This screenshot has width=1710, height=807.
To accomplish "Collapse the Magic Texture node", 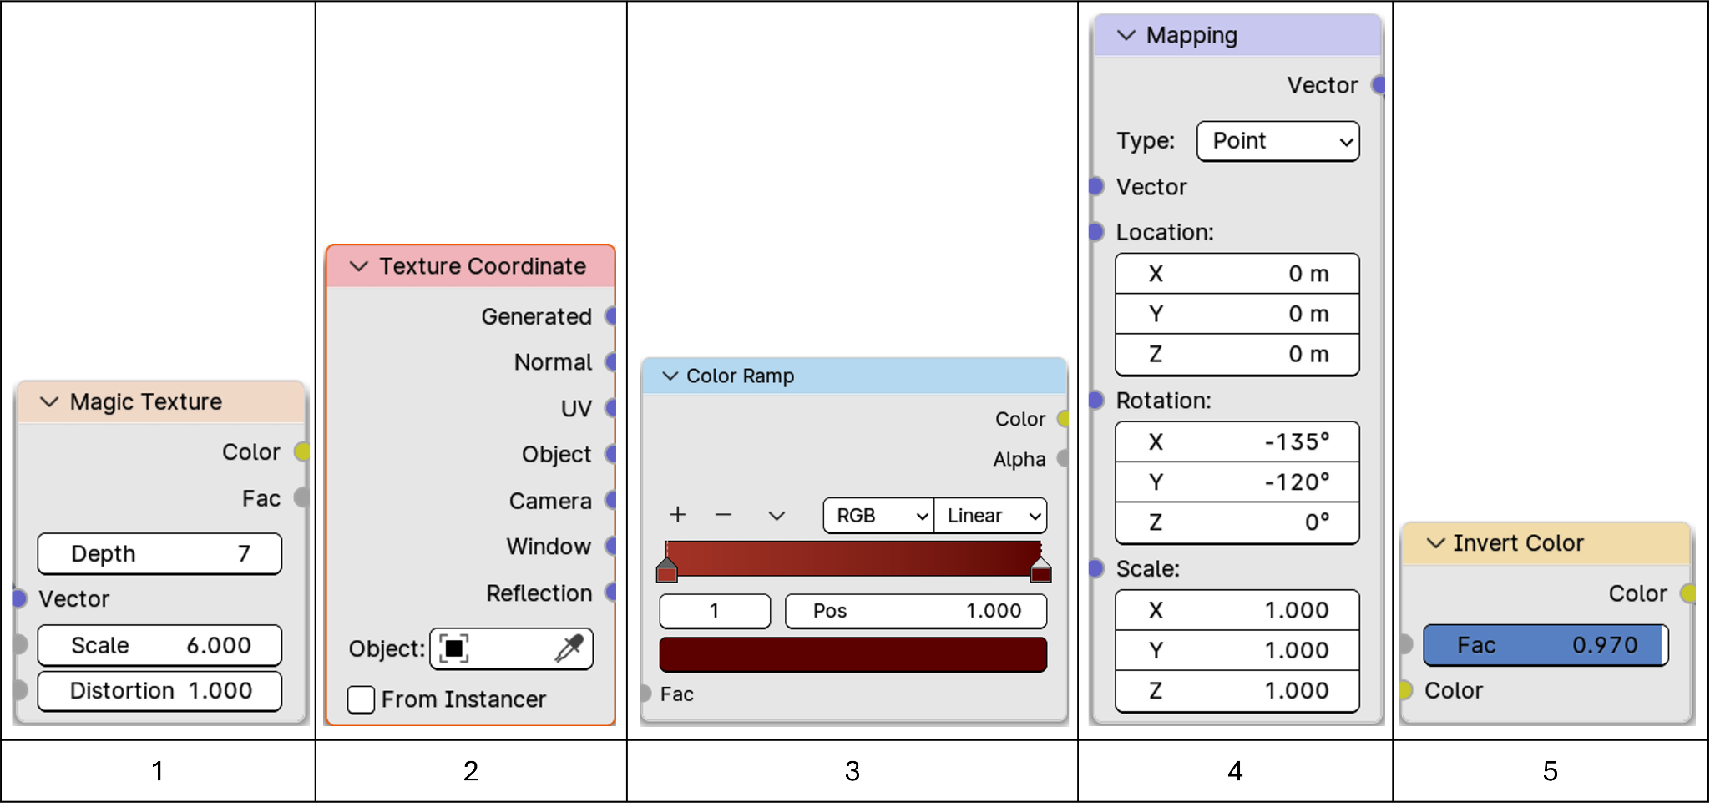I will (50, 402).
